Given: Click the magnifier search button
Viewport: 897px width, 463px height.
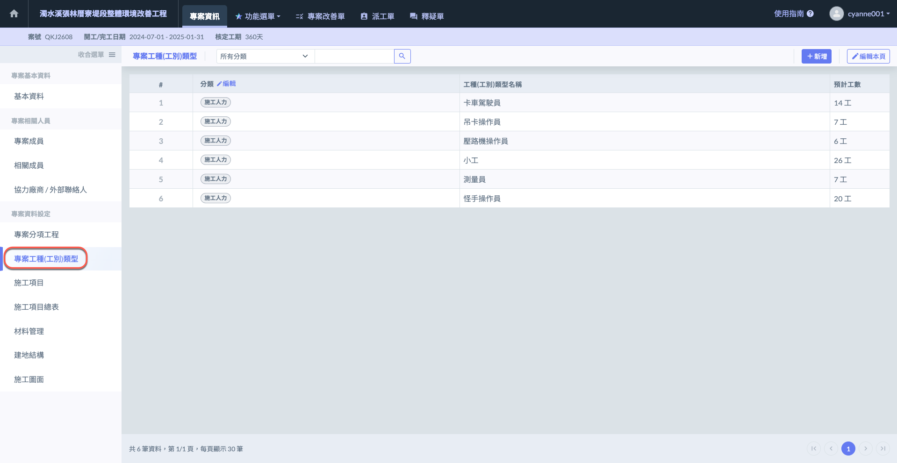Looking at the screenshot, I should (x=402, y=56).
